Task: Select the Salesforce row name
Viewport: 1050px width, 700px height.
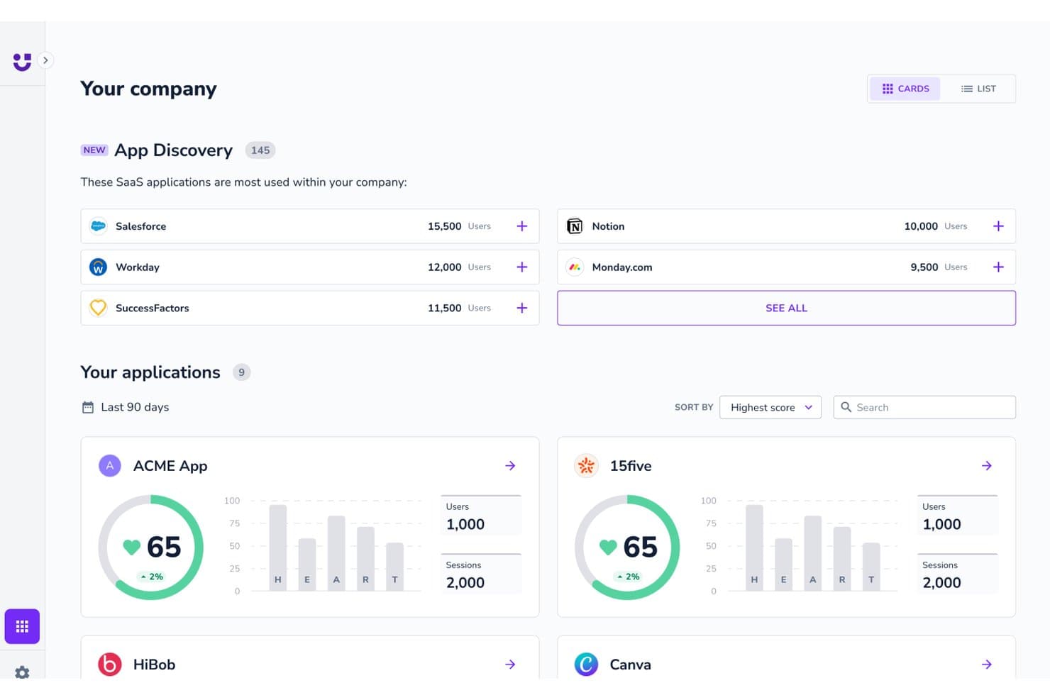Action: click(x=141, y=226)
